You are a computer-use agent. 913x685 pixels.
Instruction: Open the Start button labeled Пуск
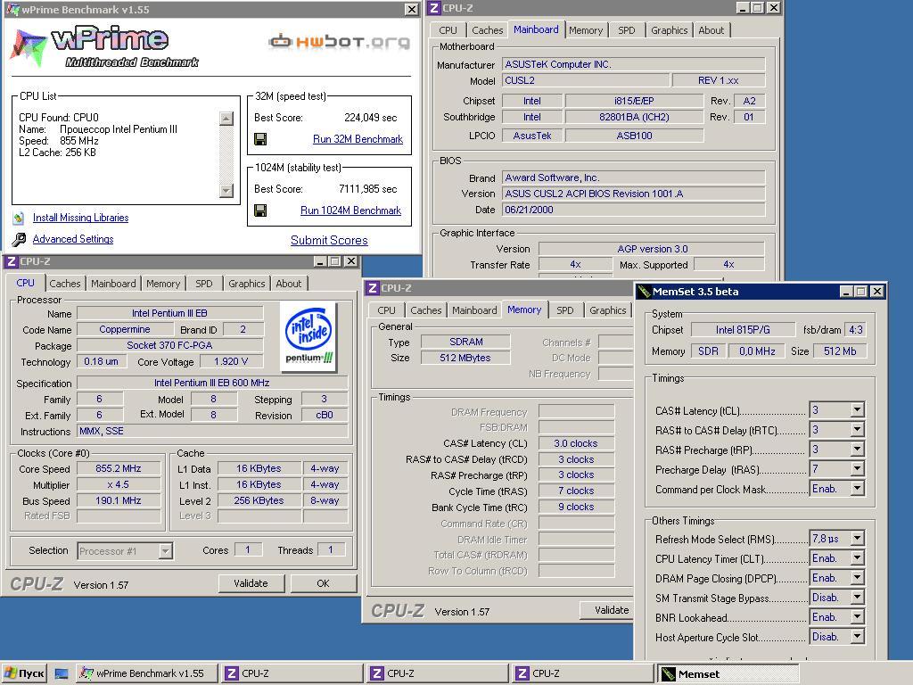coord(23,674)
